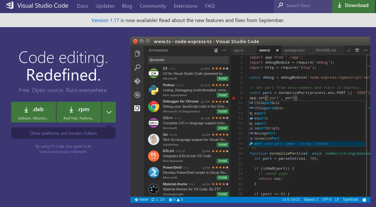Click the smiley feedback icon in status bar
Viewport: 376px width, 207px height.
pos(364,200)
